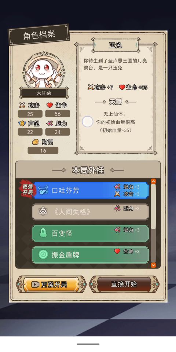176x352 pixels.
Task: Click the 直接开始 button
Action: [x=124, y=284]
